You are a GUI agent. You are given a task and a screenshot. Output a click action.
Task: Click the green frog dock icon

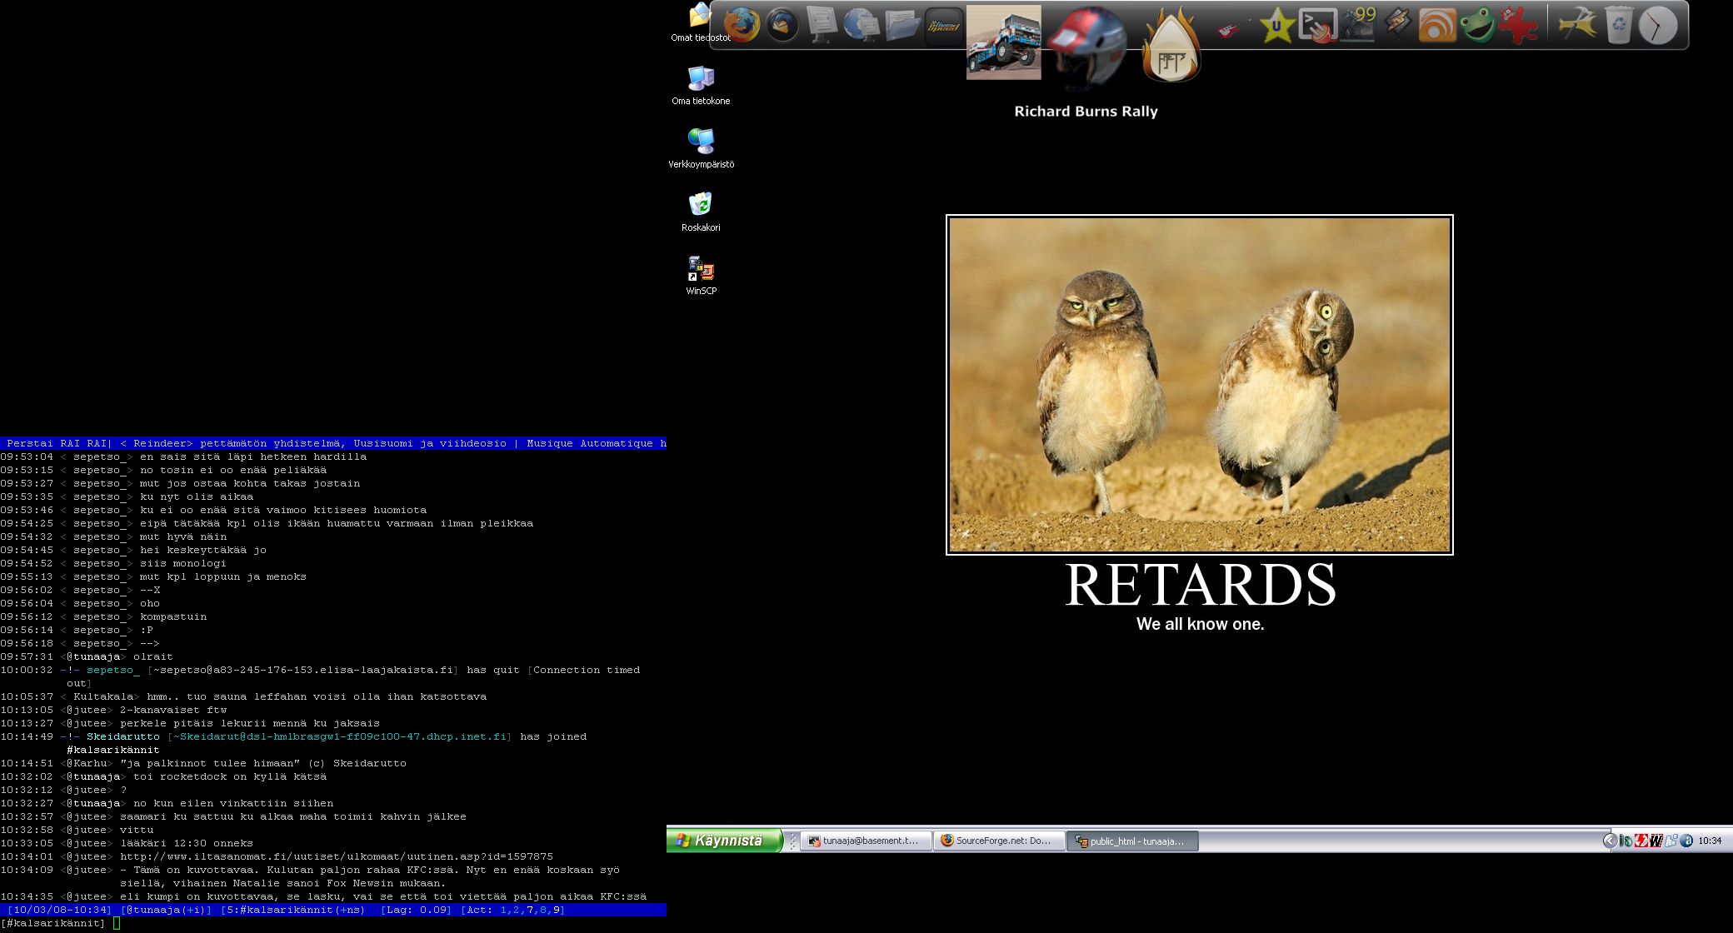pyautogui.click(x=1477, y=25)
